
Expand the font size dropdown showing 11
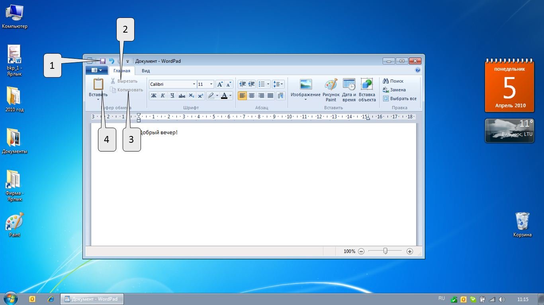point(211,84)
